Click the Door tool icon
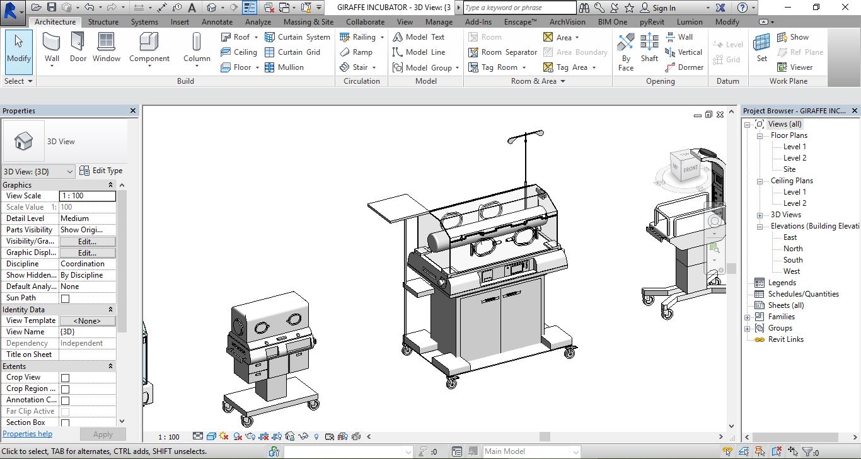This screenshot has width=861, height=459. [78, 42]
